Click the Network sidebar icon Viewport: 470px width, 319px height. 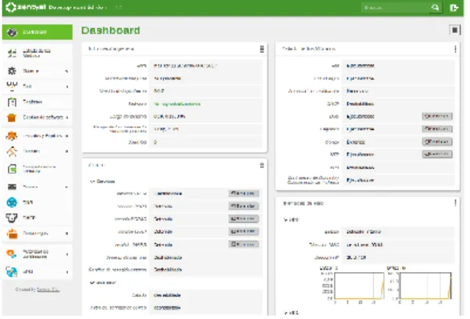pyautogui.click(x=12, y=86)
